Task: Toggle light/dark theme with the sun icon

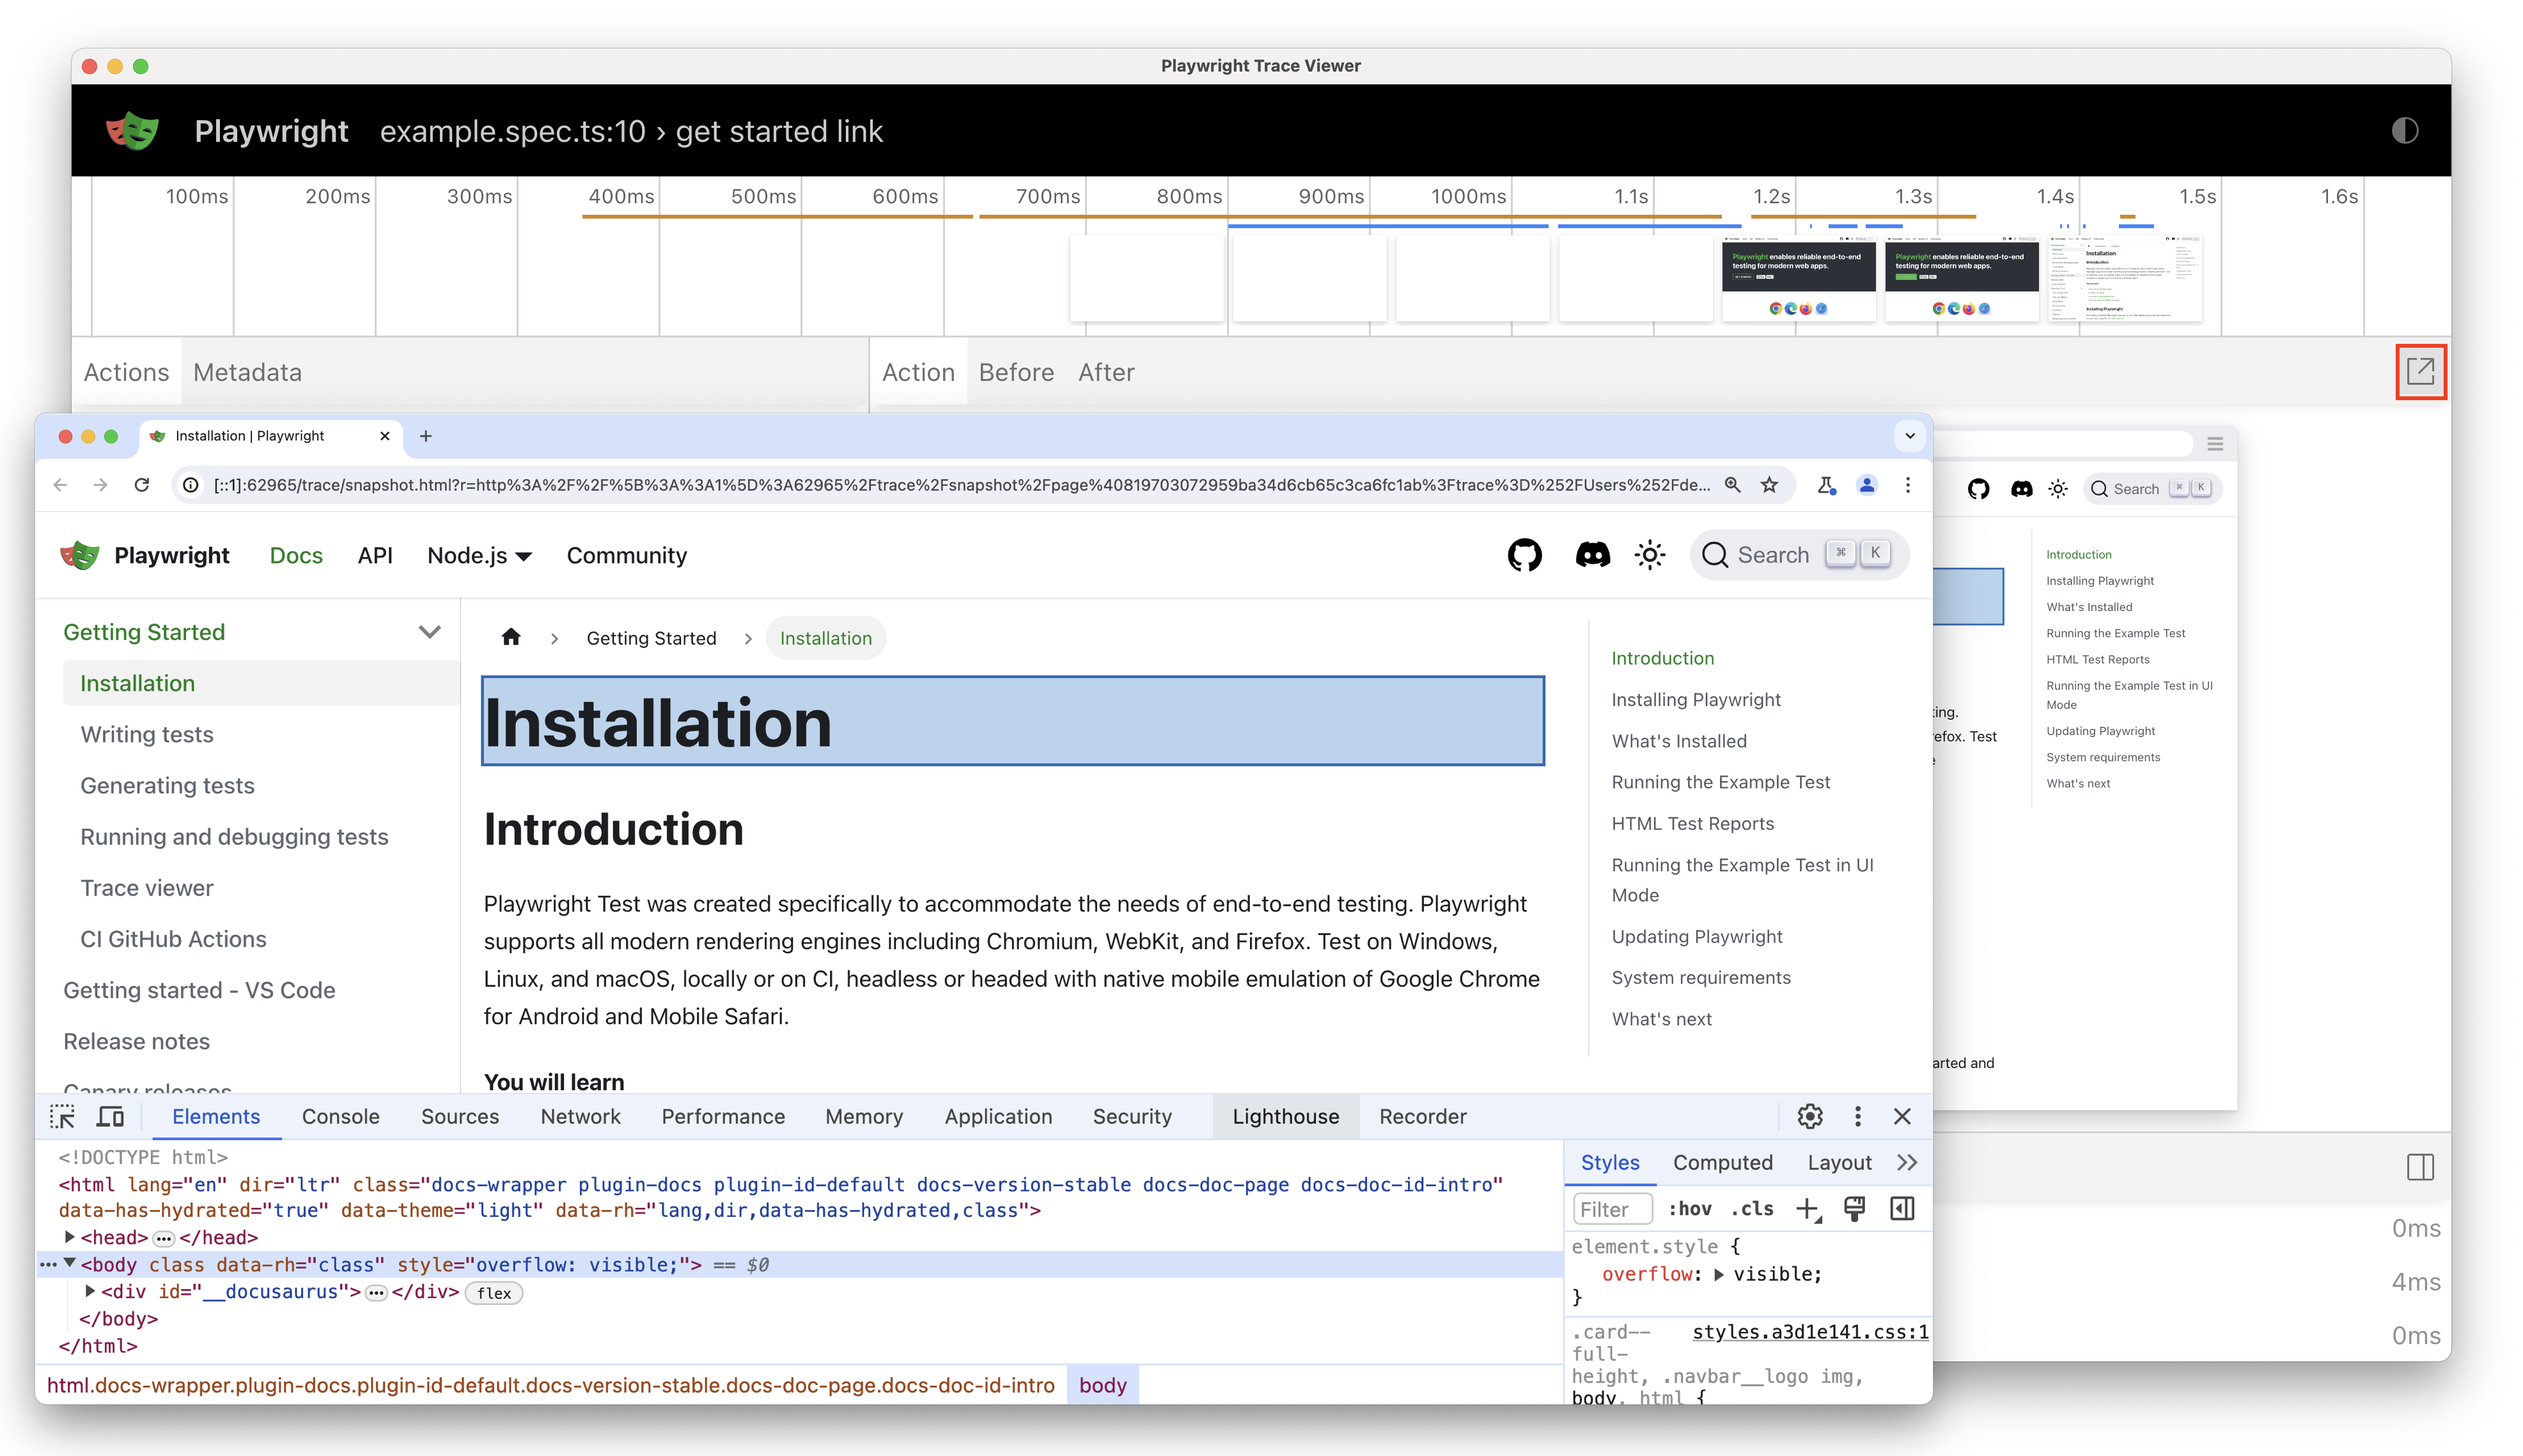Action: (1650, 555)
